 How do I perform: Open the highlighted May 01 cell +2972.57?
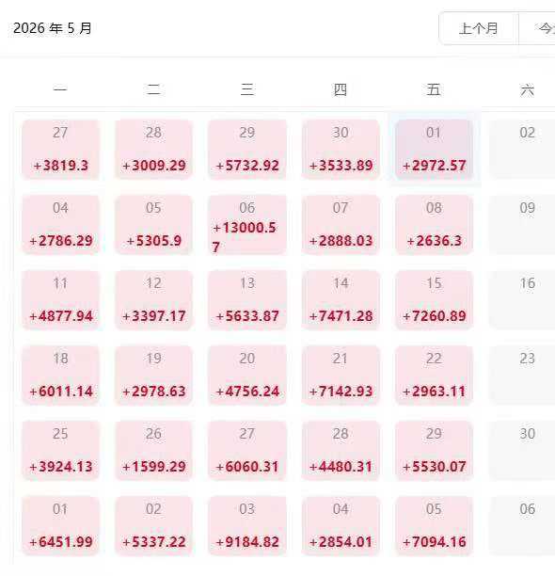(434, 150)
